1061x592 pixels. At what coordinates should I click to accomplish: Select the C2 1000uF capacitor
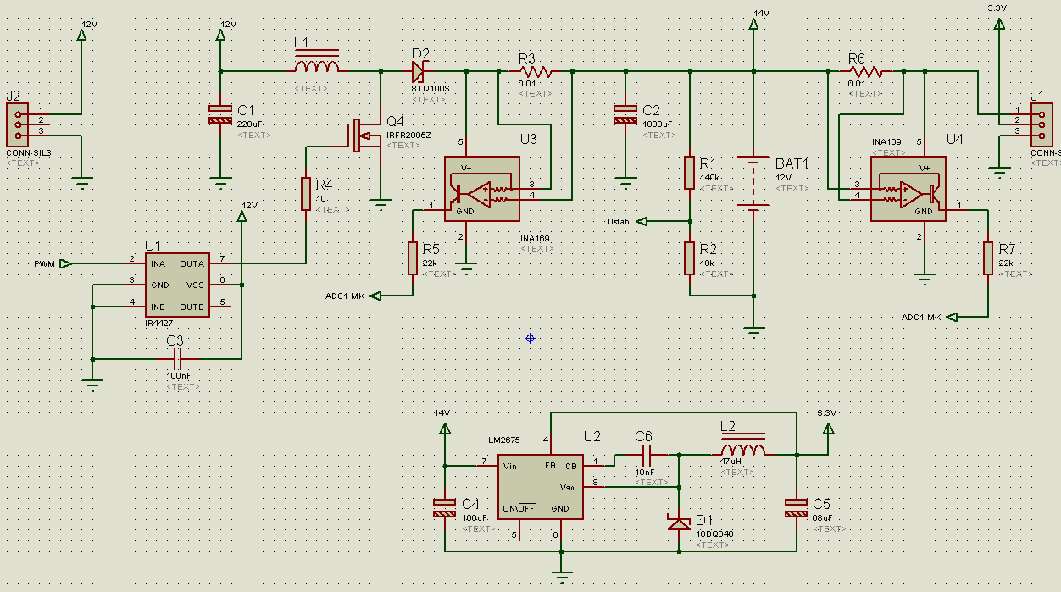click(x=625, y=114)
